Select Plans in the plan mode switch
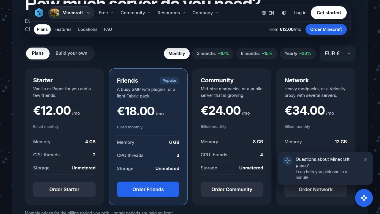The image size is (380, 214). 38,53
